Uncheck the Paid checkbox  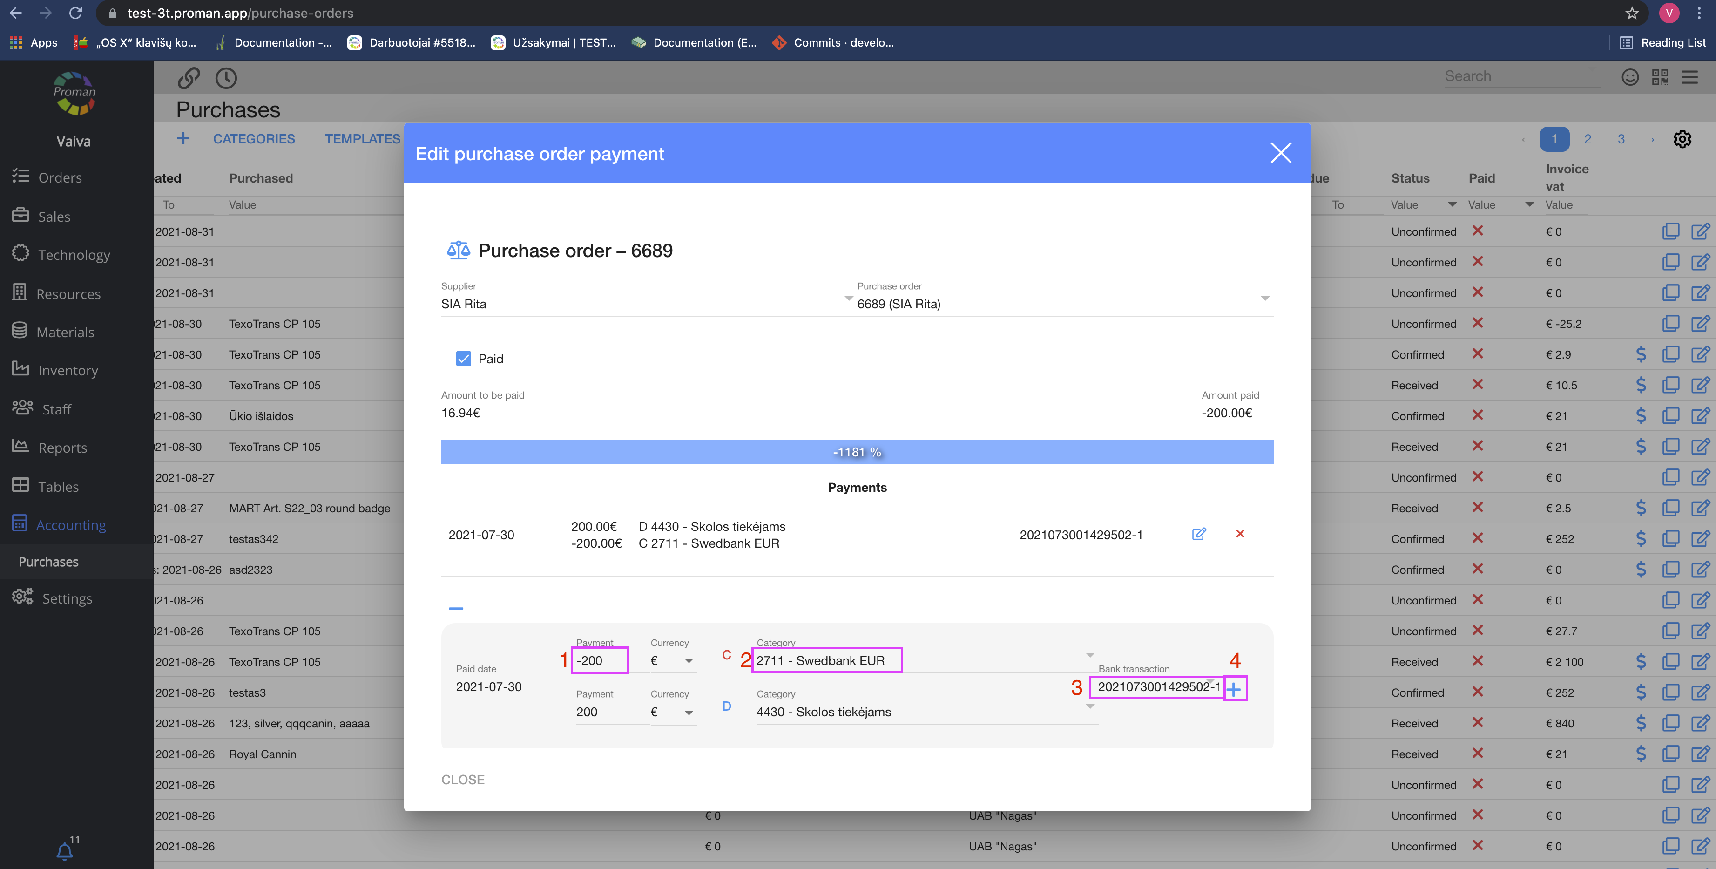[x=464, y=359]
